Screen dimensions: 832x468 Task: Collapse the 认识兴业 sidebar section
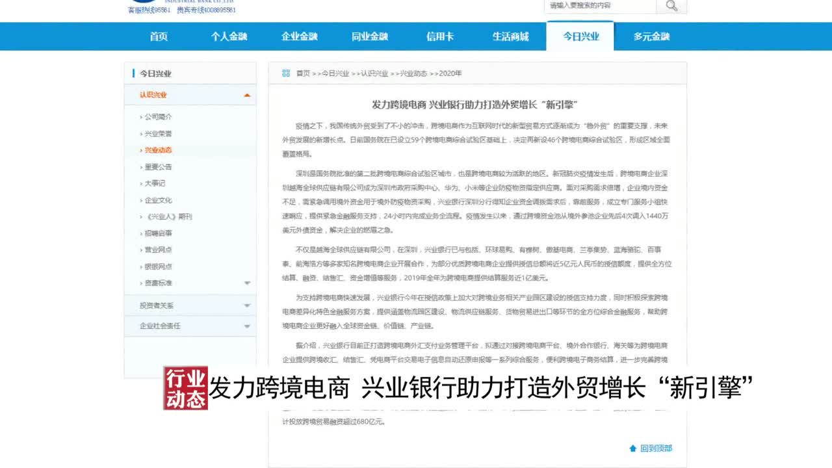pyautogui.click(x=247, y=95)
